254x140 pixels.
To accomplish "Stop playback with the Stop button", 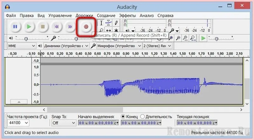I will coord(43,27).
